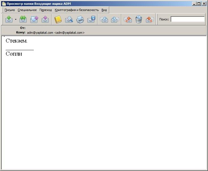Viewport: 208px width, 171px height.
Task: Close the message view window
Action: (204, 4)
